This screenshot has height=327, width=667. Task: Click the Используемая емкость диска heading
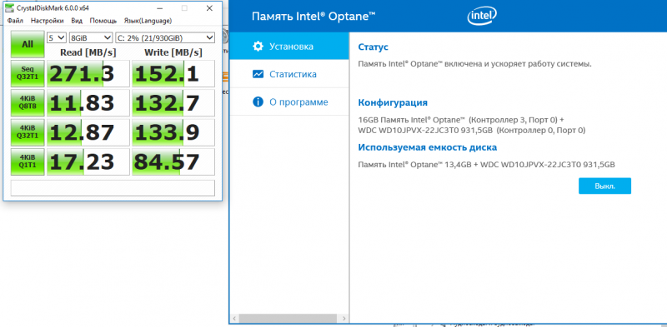428,147
